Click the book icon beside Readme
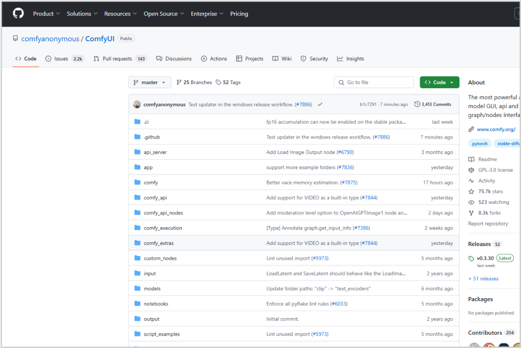521x348 pixels. point(471,160)
